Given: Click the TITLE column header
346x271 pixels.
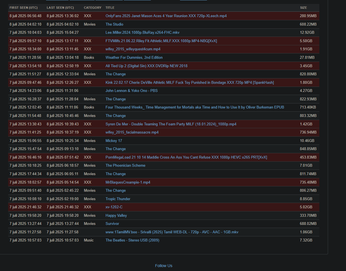Looking at the screenshot, I should coord(110,8).
